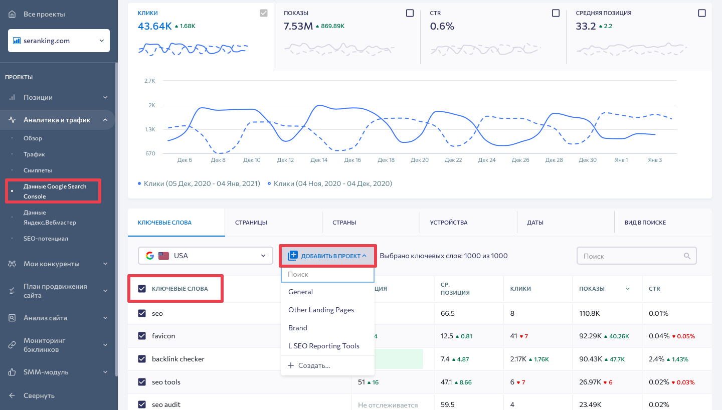The image size is (722, 410).
Task: Switch to the Вид в поиске tab
Action: tap(663, 223)
